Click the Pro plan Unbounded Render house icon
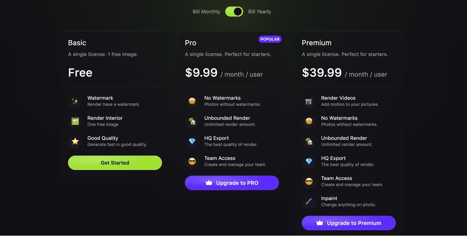Image resolution: width=467 pixels, height=236 pixels. 192,121
